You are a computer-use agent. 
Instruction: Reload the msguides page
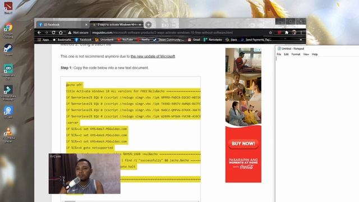(x=53, y=33)
